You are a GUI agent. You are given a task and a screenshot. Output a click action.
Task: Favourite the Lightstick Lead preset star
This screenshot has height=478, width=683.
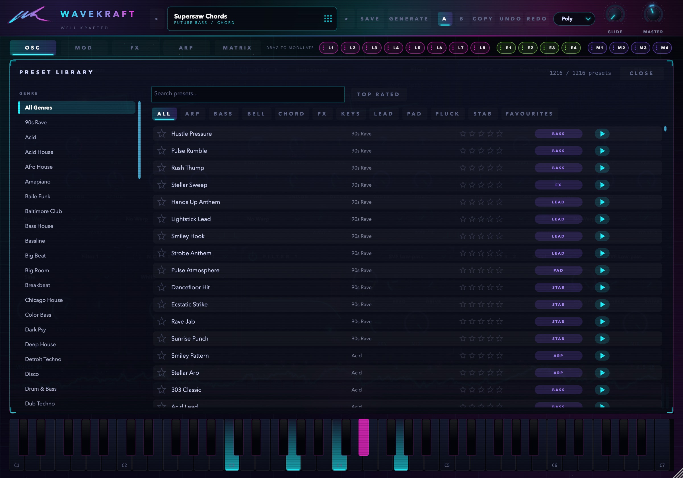pos(162,219)
